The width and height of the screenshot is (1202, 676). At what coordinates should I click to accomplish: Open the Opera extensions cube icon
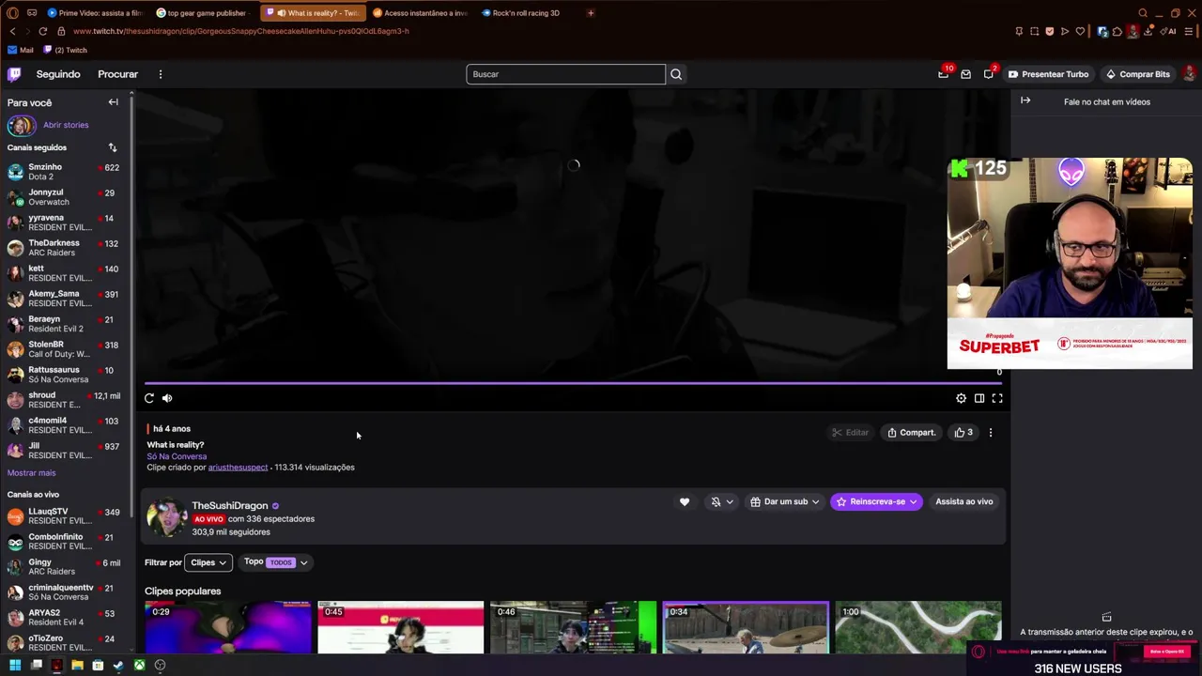pos(1118,31)
